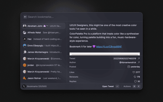The width and height of the screenshot is (163, 102).
Task: Open the Actions menu
Action: tap(127, 86)
